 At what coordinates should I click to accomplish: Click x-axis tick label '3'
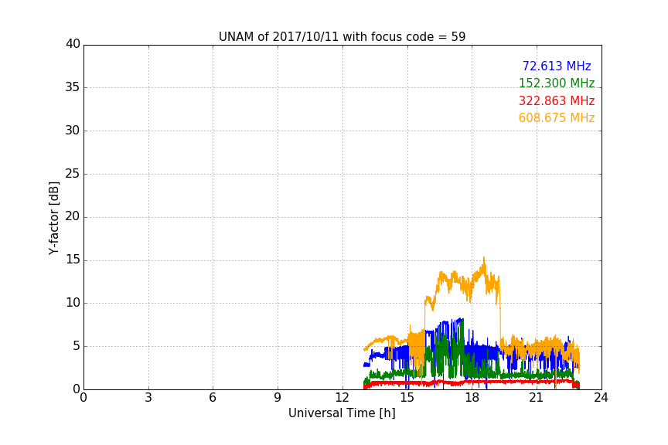click(x=148, y=398)
